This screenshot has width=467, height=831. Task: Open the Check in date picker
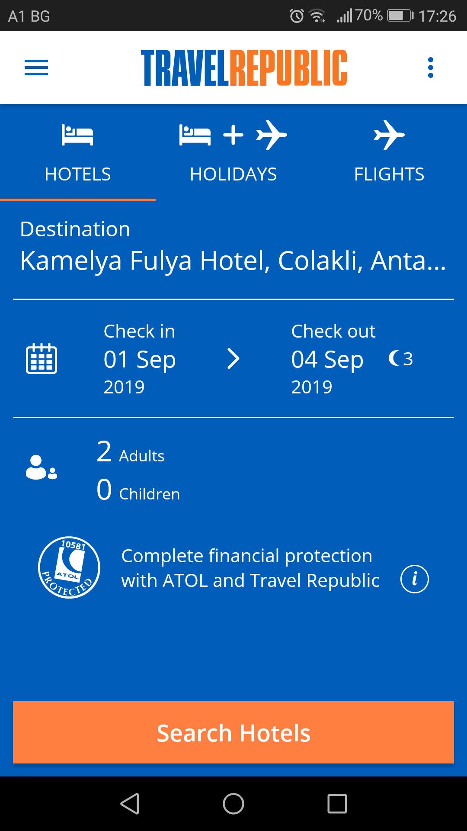pyautogui.click(x=140, y=359)
